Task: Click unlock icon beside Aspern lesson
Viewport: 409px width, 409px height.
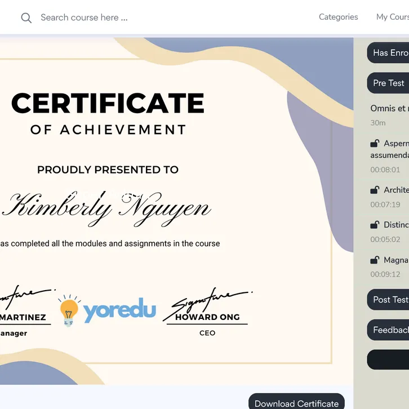Action: click(x=375, y=144)
